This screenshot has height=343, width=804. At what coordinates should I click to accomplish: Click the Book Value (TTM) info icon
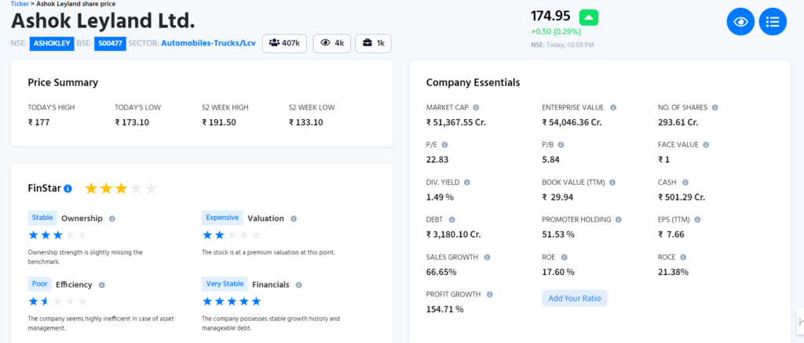pos(612,182)
